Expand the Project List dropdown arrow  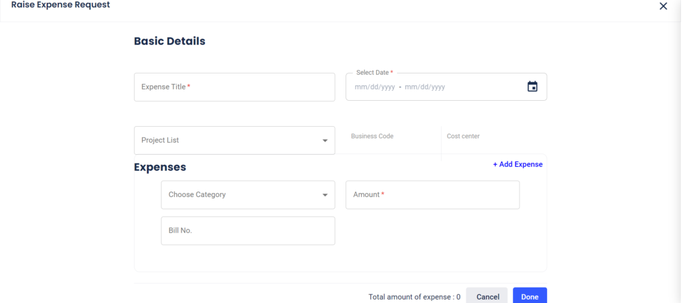point(325,141)
